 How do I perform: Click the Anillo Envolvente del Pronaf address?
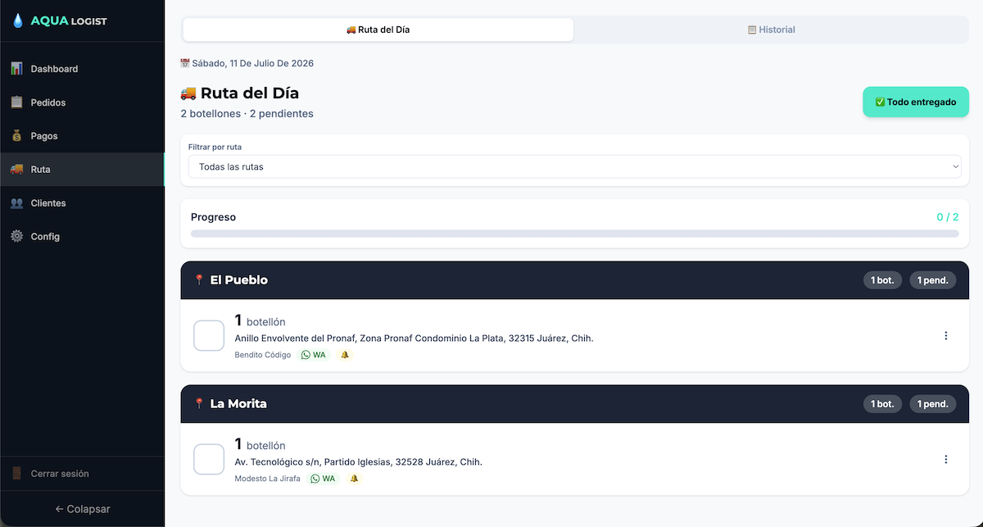click(414, 338)
